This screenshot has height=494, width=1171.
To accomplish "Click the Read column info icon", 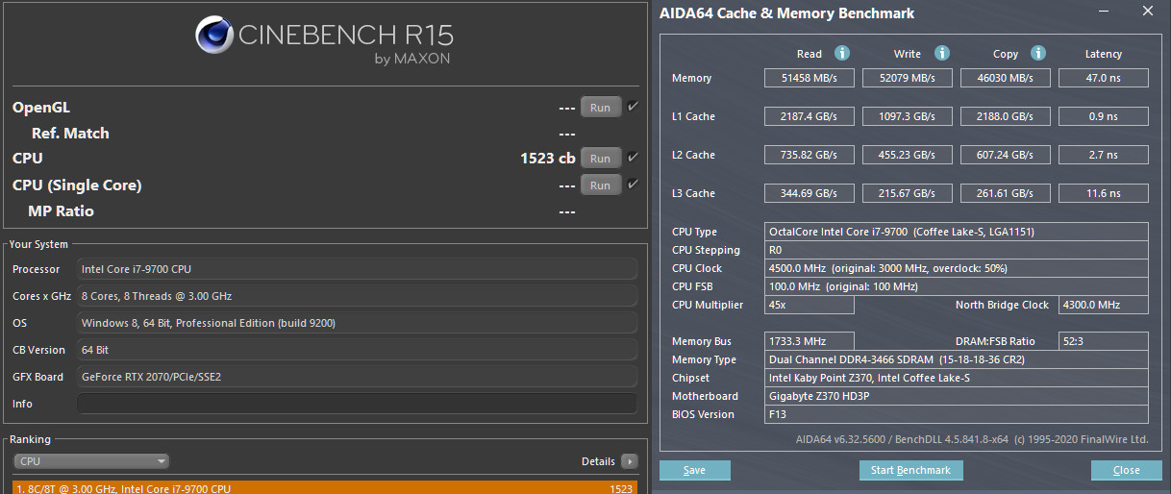I will pos(842,54).
